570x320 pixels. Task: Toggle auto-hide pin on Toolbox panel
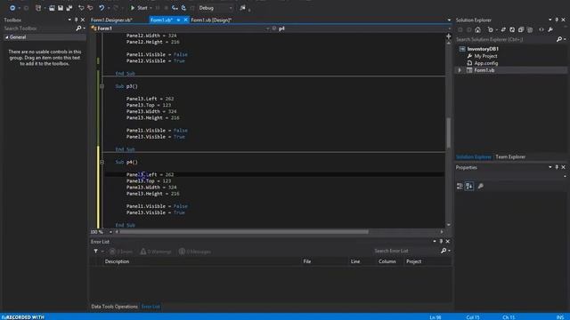pos(76,20)
